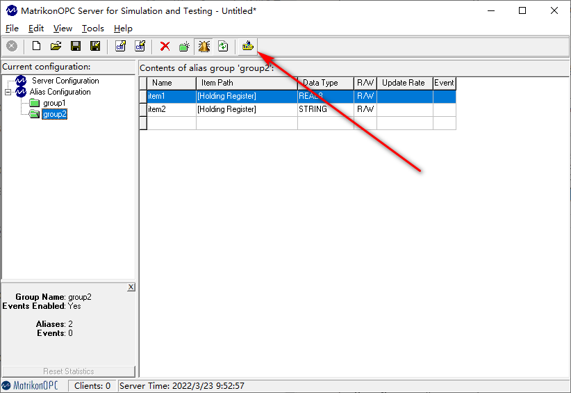The width and height of the screenshot is (571, 393).
Task: Click the Data Type column header
Action: pyautogui.click(x=326, y=83)
